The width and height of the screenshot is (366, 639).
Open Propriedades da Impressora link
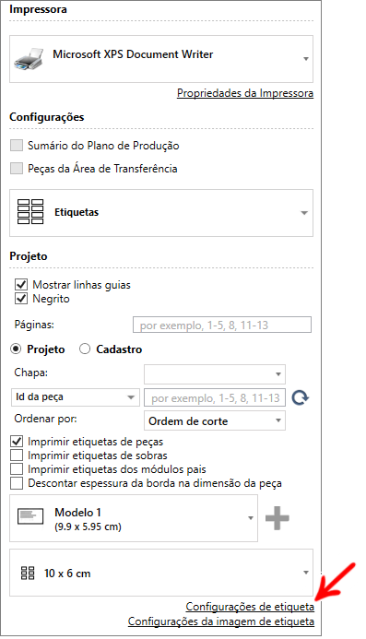click(x=245, y=93)
